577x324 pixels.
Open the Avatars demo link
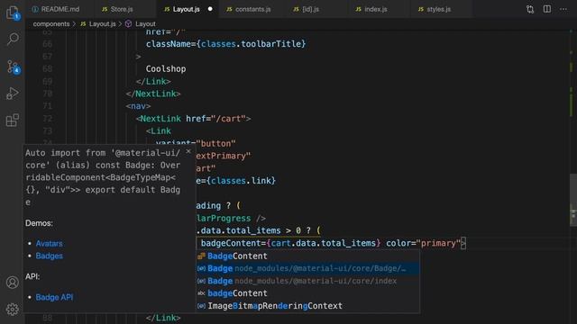pyautogui.click(x=49, y=244)
